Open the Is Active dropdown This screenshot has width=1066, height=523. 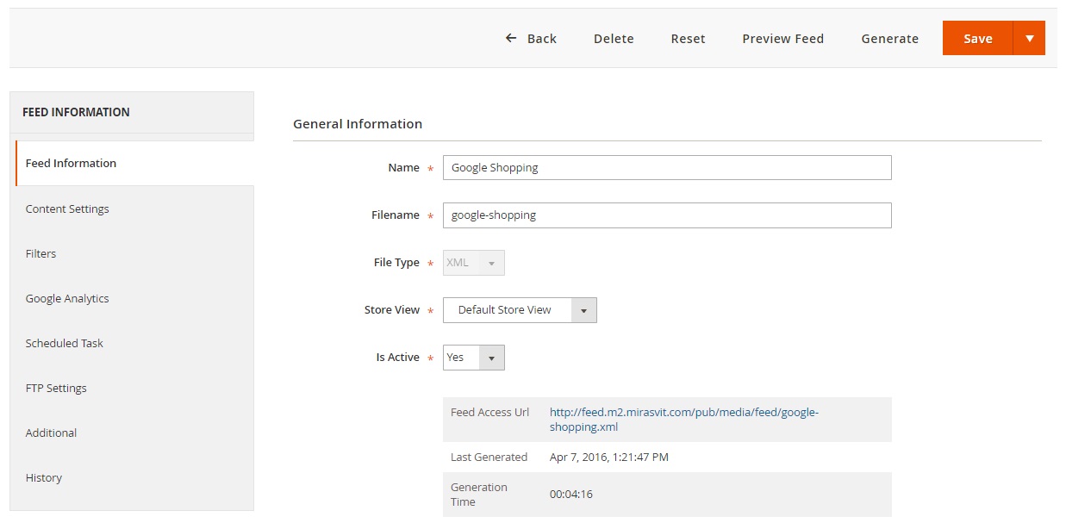[474, 358]
